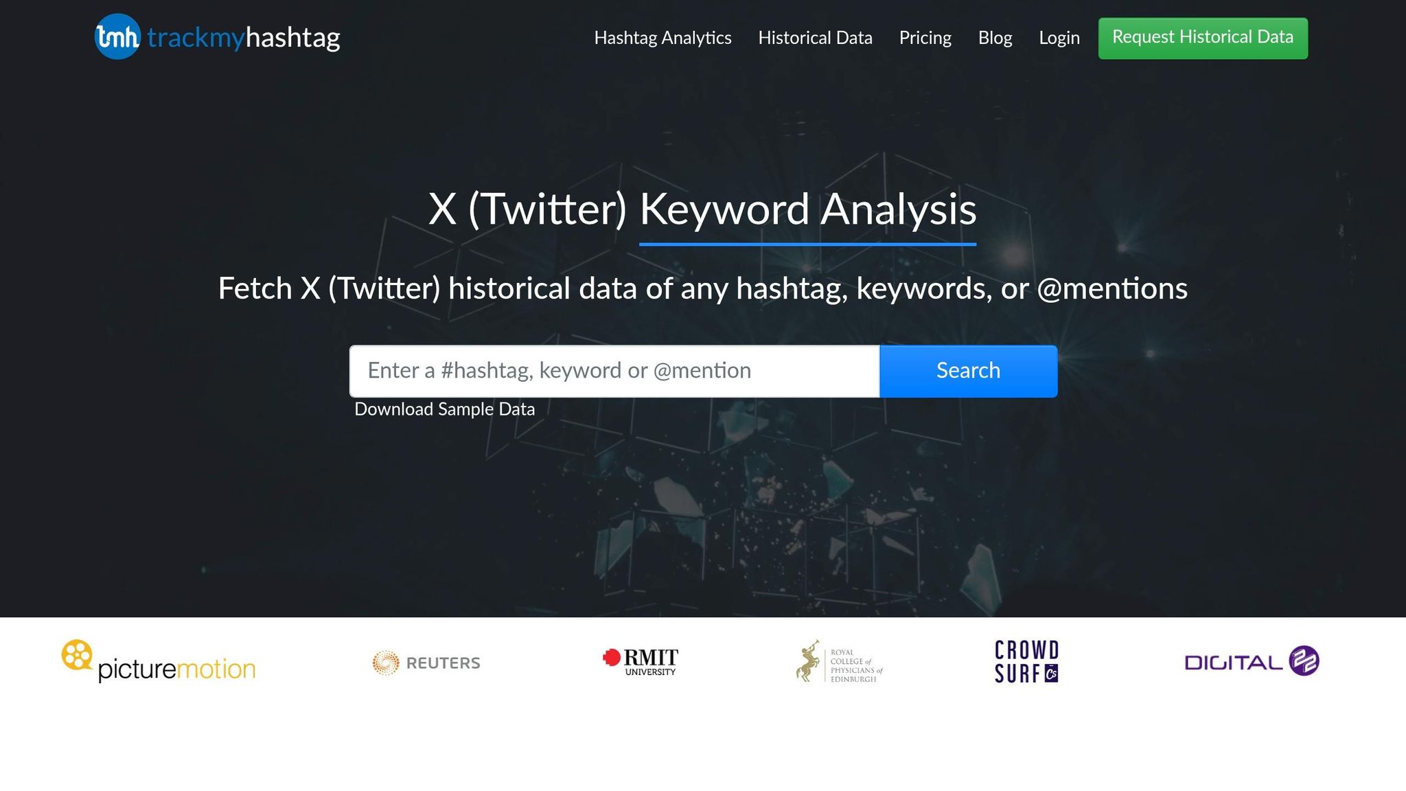The image size is (1406, 791).
Task: Select the Reuters partner logo
Action: 426,662
